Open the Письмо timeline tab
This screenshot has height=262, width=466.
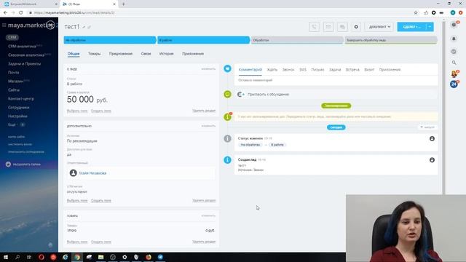coord(317,70)
